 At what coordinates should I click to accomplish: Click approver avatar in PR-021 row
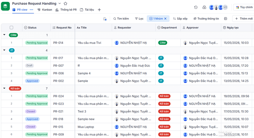point(185,111)
